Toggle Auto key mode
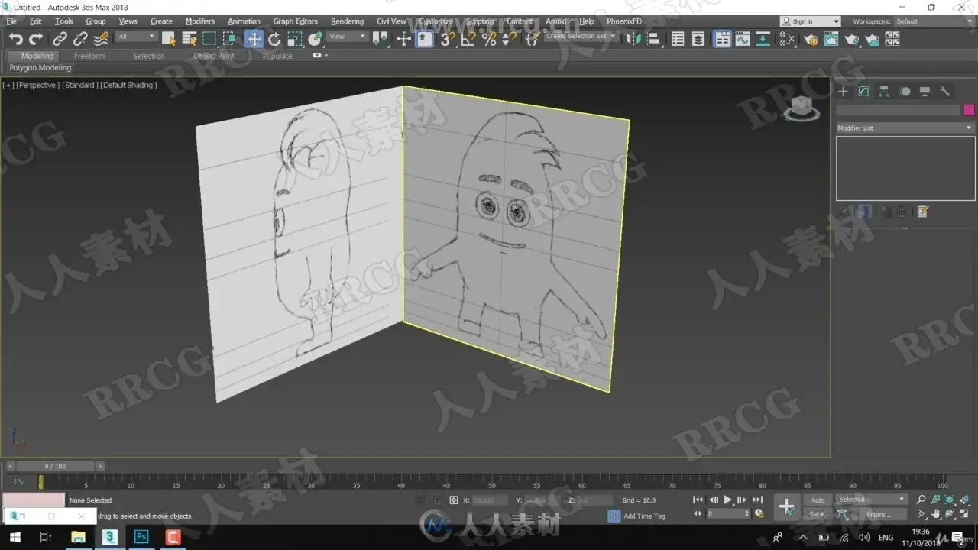Screen dimensions: 978x550 point(818,500)
